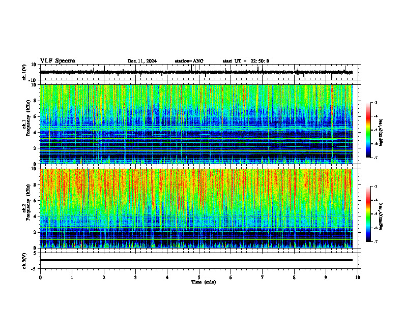Screen dimensions: 403x311
Task: Click the time axis tick label "5"
Action: (199, 277)
